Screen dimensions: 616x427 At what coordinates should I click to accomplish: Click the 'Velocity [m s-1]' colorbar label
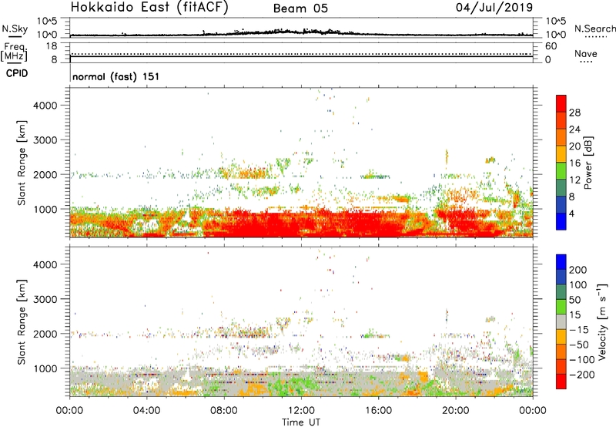coord(602,321)
